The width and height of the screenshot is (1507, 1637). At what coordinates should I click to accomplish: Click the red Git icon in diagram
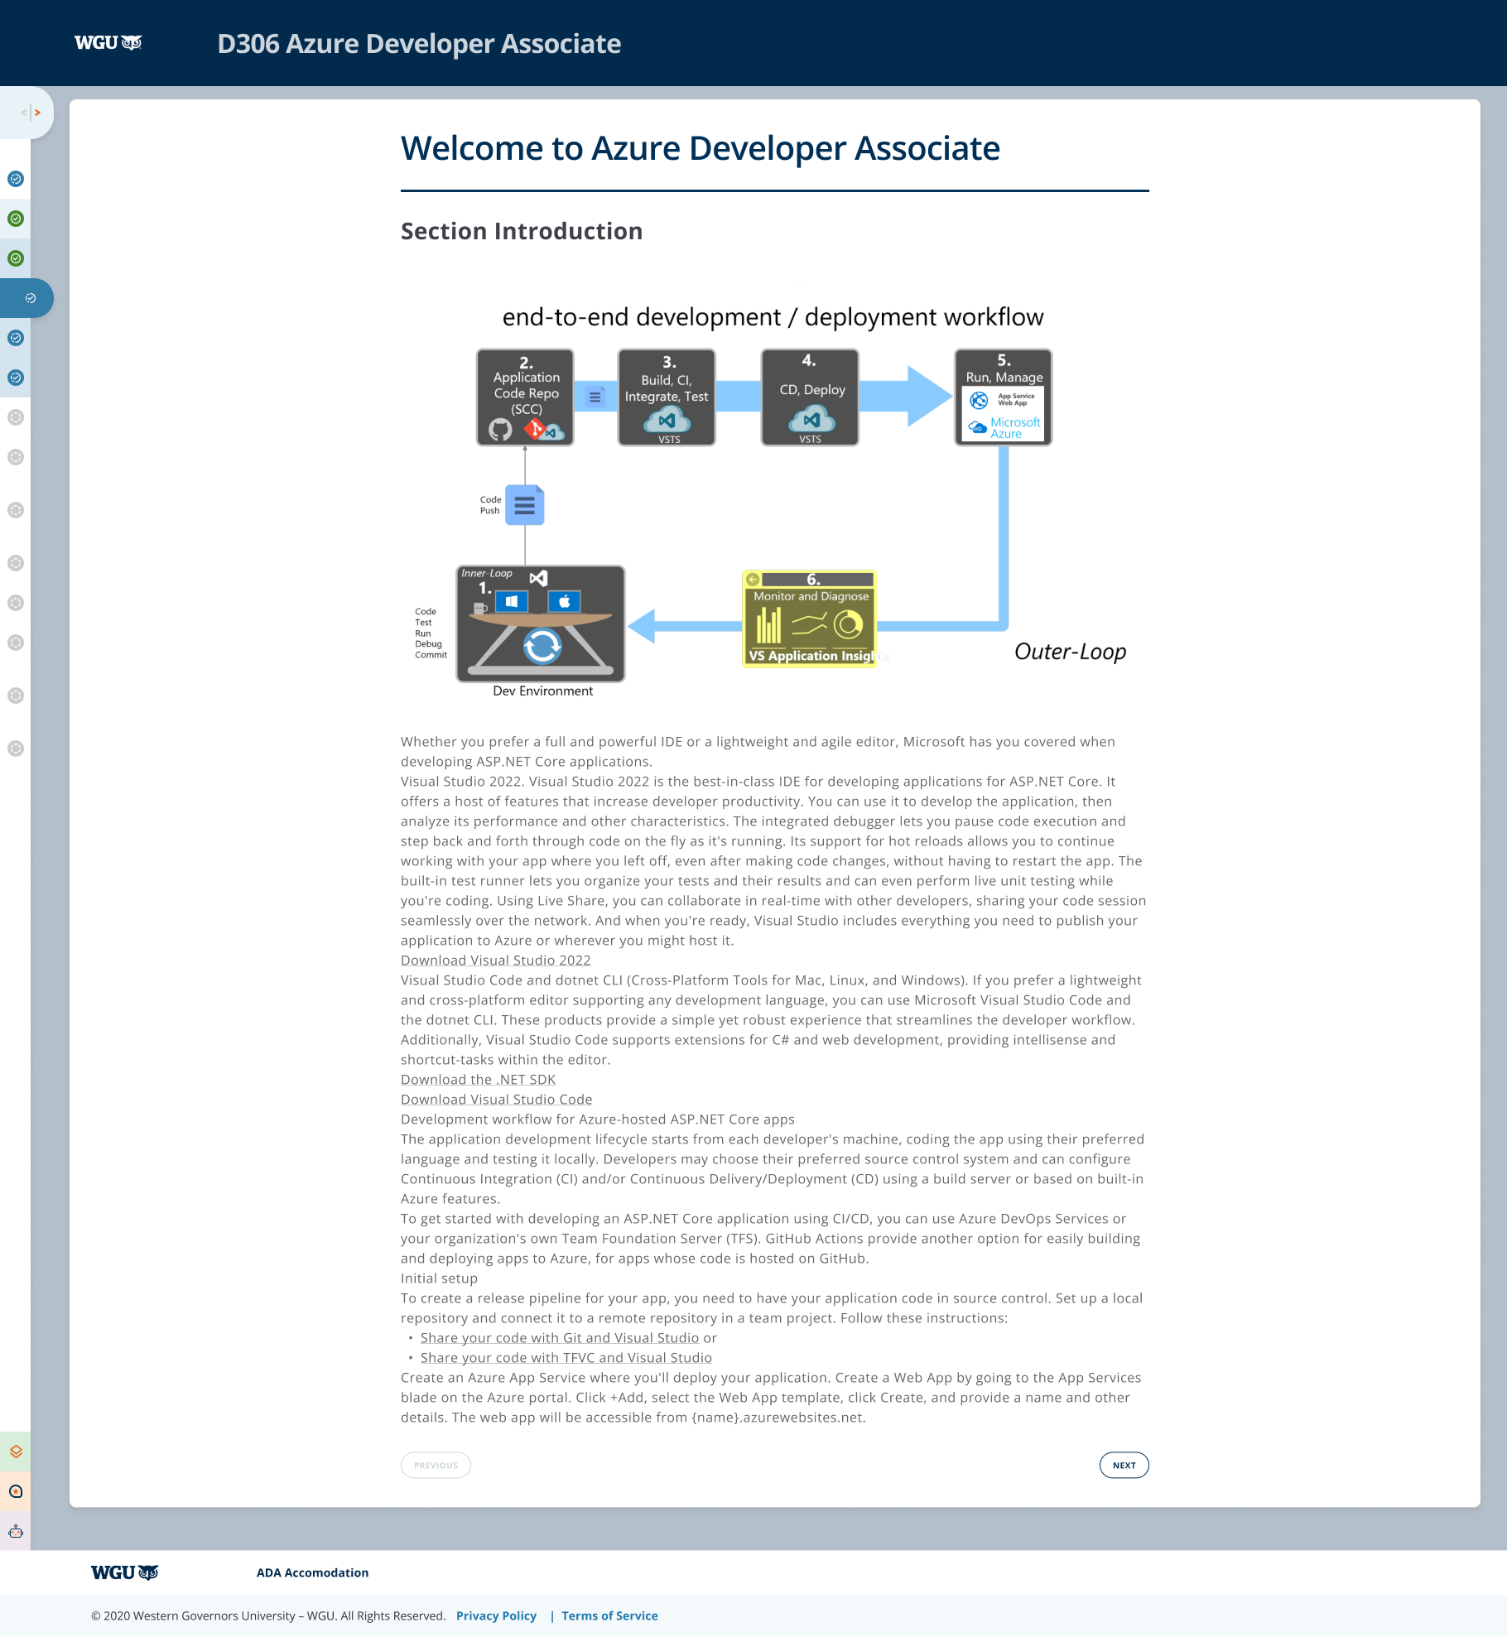[534, 429]
